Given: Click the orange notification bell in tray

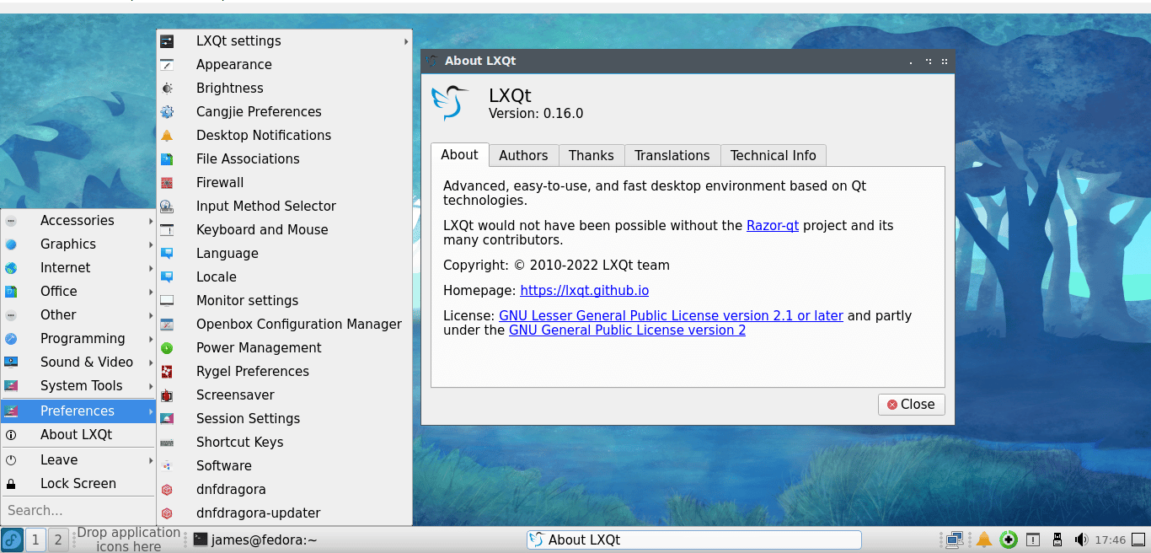Looking at the screenshot, I should pyautogui.click(x=983, y=540).
